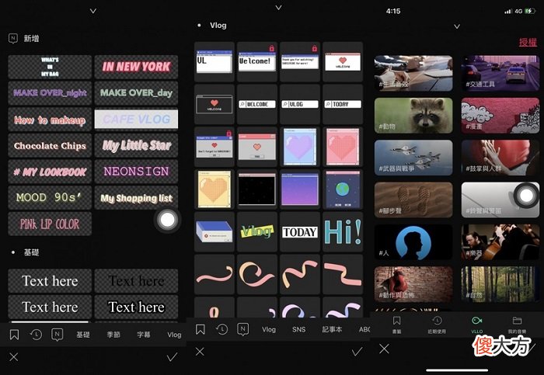Viewport: 544px width, 375px height.
Task: Open #腳步聲 footsteps sound category
Action: [x=413, y=200]
